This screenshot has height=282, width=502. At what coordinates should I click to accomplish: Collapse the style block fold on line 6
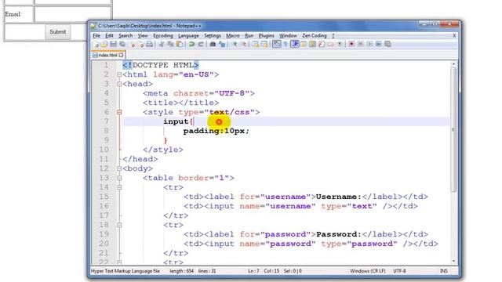point(119,112)
